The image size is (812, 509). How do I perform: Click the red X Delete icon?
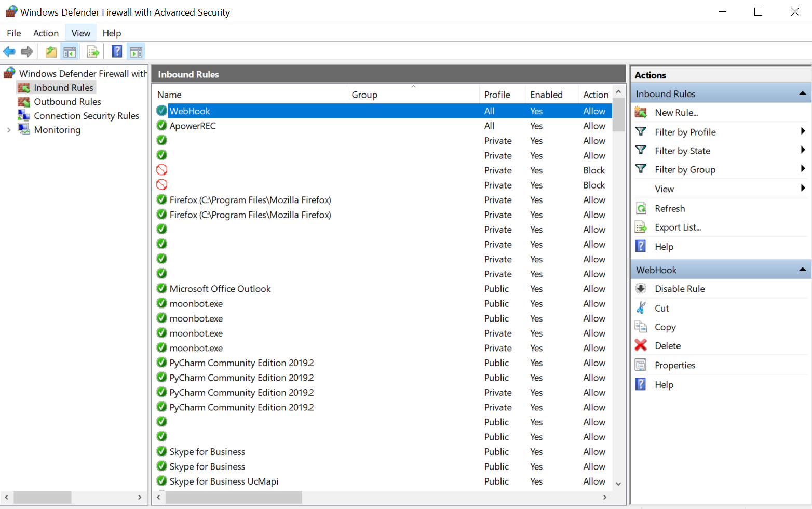pos(641,345)
